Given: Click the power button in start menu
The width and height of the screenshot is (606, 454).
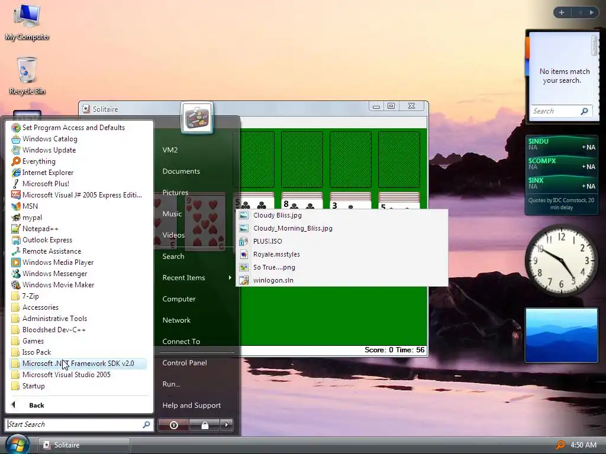Looking at the screenshot, I should [x=173, y=425].
